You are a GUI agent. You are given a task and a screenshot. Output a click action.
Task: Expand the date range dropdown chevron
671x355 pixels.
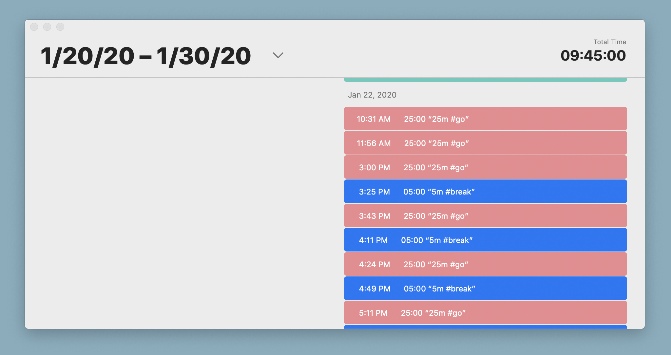[x=278, y=55]
